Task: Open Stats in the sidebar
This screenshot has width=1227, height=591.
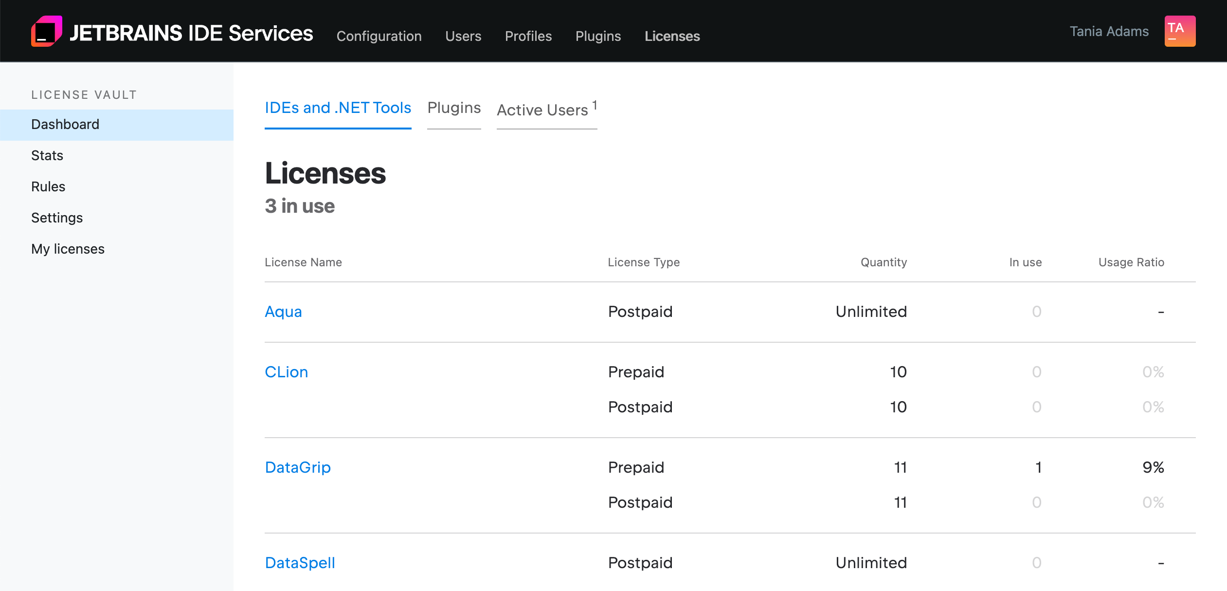Action: point(47,155)
